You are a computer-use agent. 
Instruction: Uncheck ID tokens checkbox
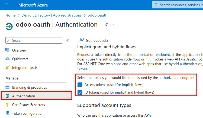[80, 92]
